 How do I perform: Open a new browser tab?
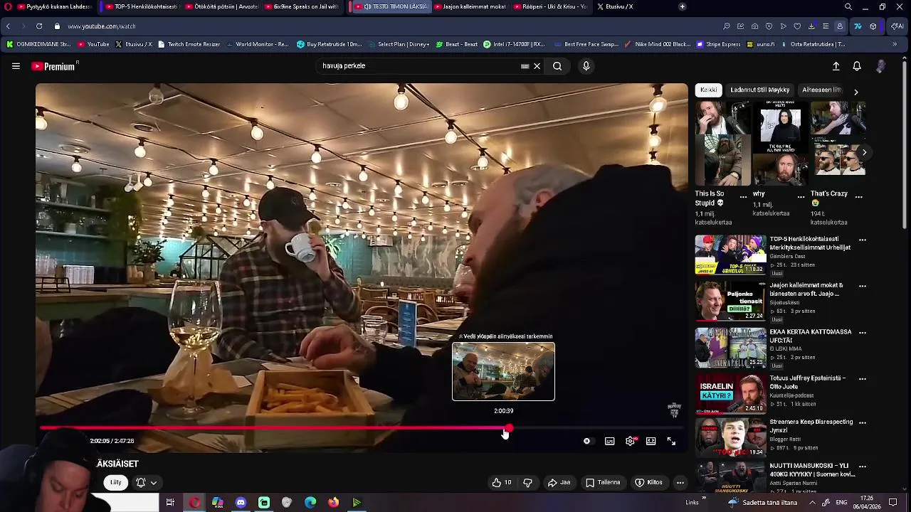click(682, 6)
